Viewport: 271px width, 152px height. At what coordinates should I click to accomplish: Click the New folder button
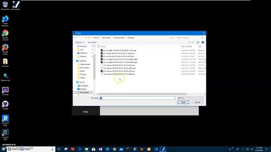(92, 42)
